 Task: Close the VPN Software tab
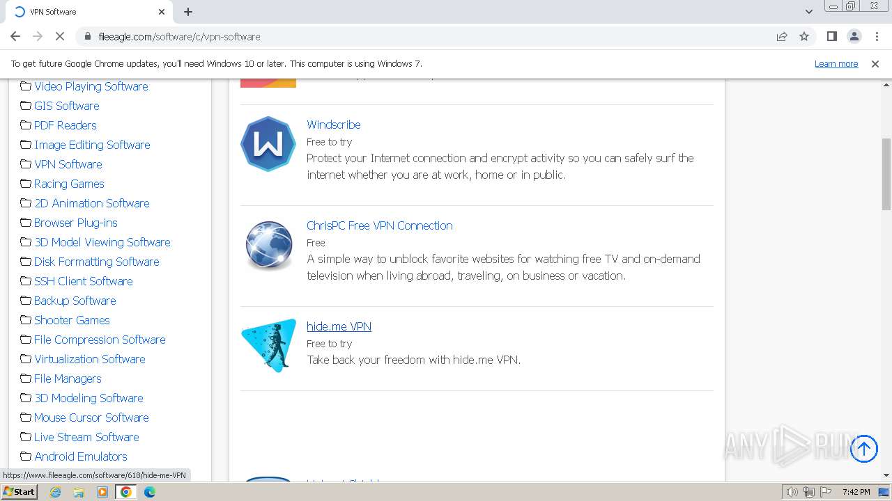pyautogui.click(x=162, y=12)
